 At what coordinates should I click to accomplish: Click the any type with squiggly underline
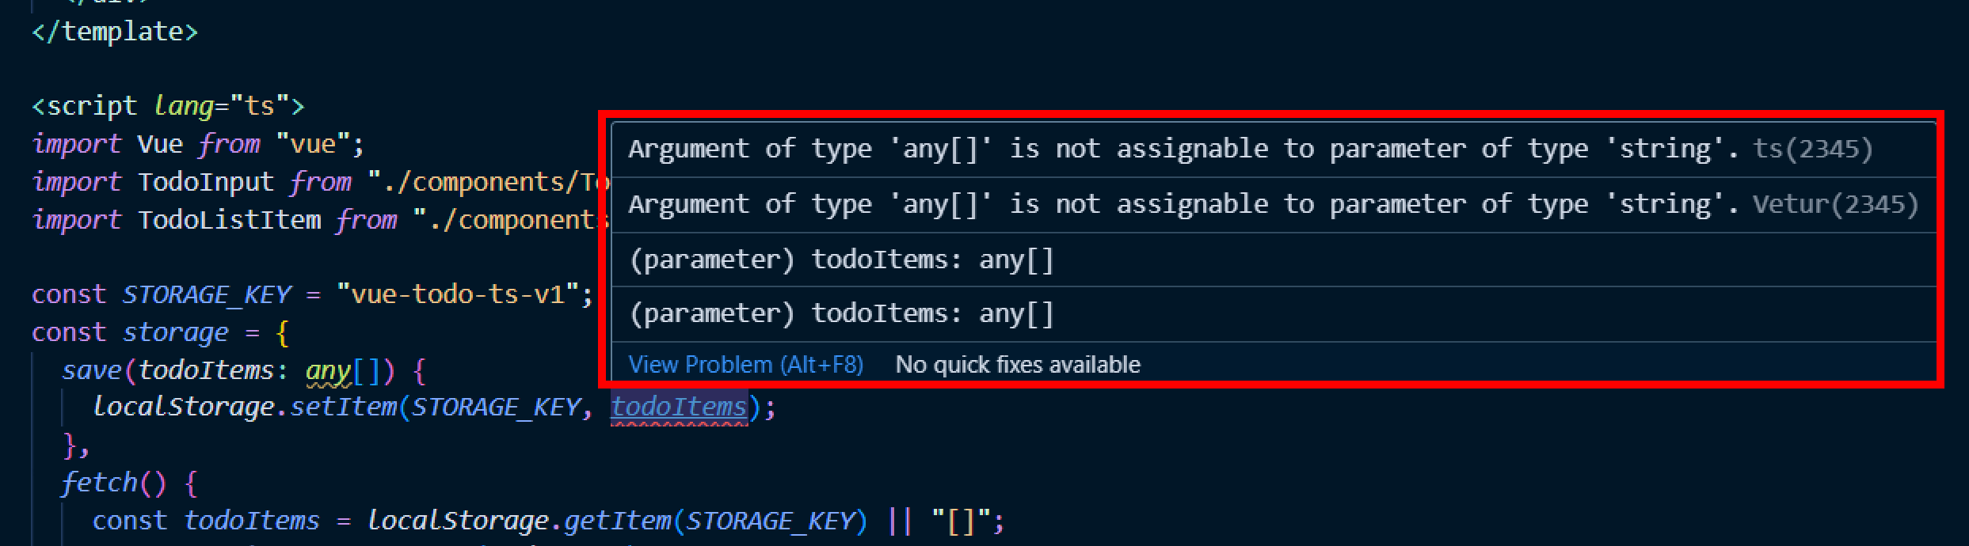[x=328, y=371]
